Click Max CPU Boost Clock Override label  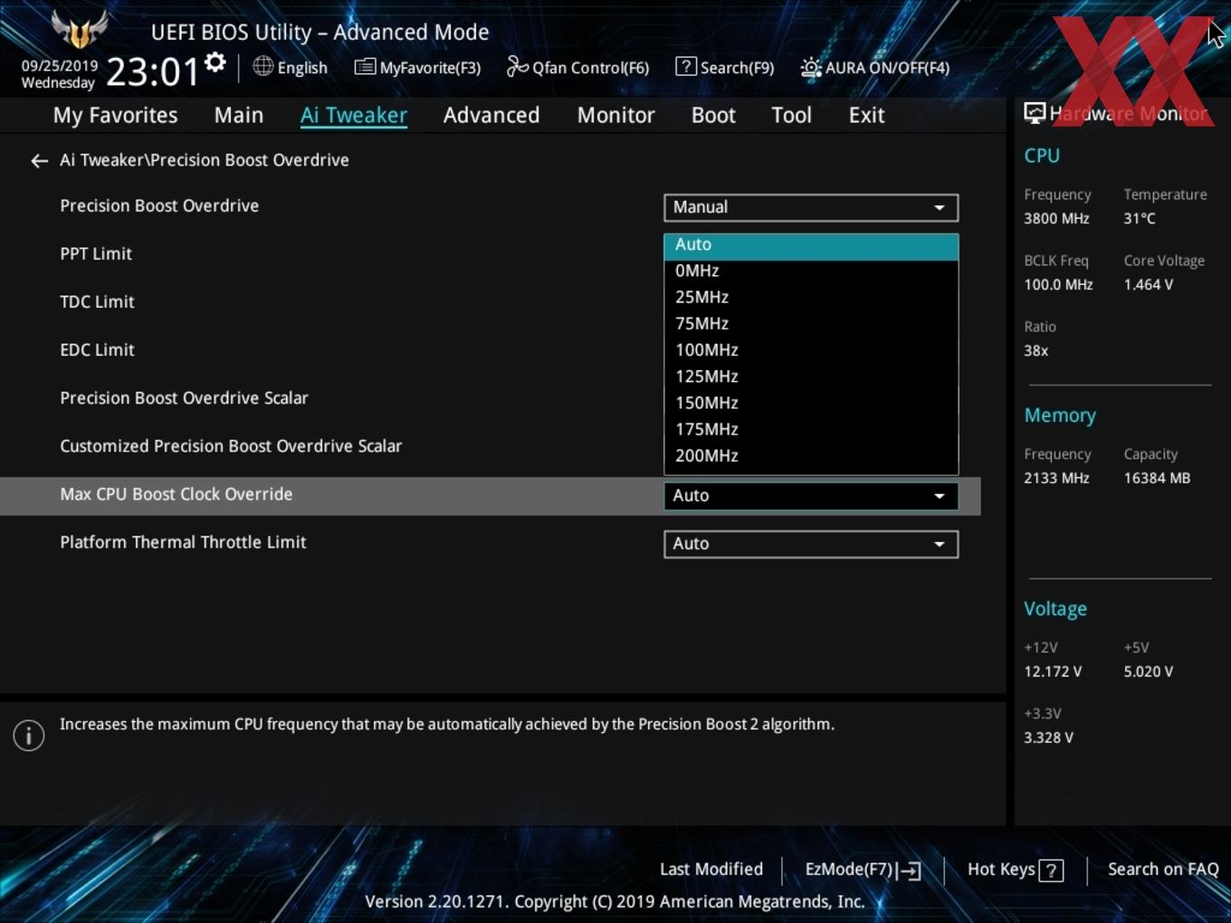(x=177, y=494)
